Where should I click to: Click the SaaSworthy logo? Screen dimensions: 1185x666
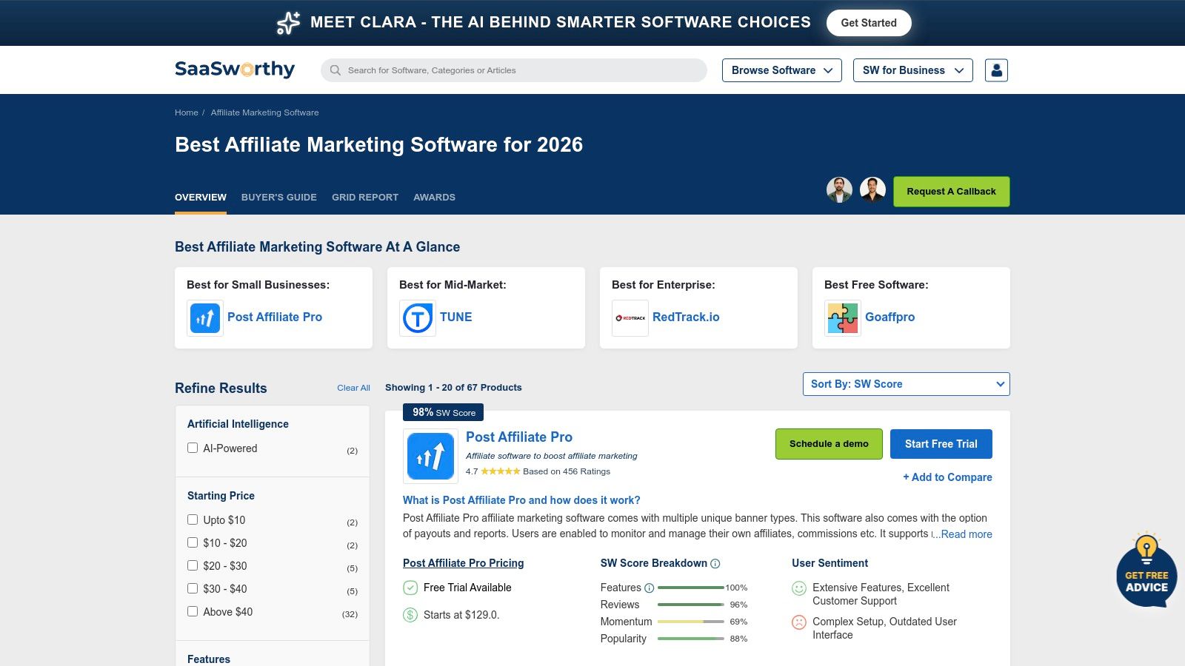point(234,69)
